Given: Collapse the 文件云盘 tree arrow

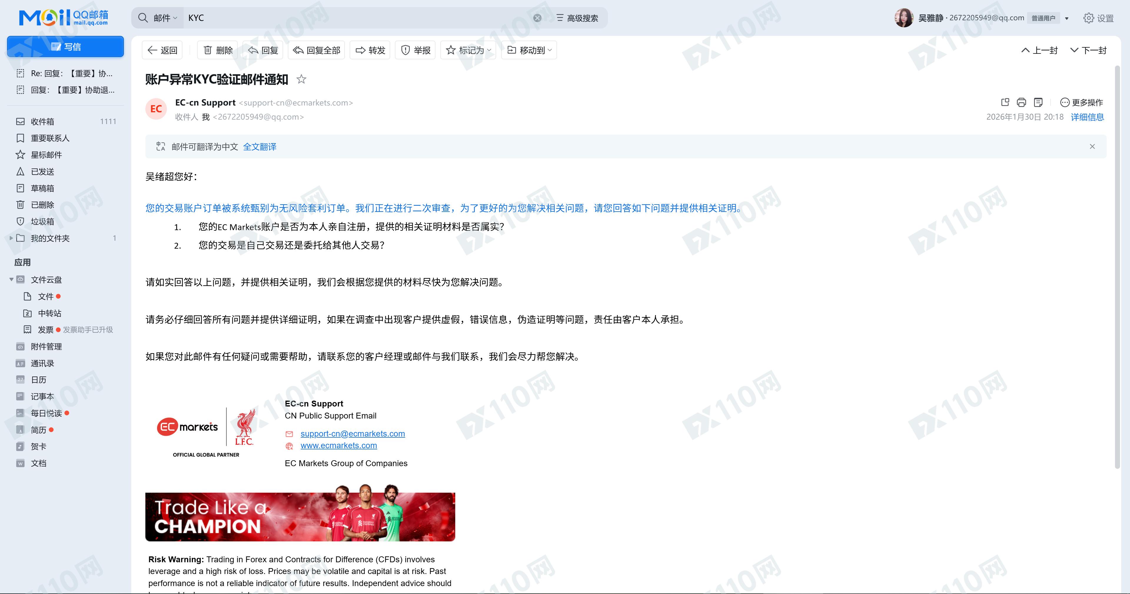Looking at the screenshot, I should click(11, 280).
